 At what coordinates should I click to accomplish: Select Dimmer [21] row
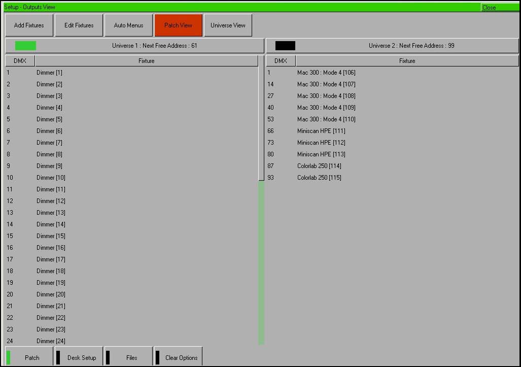coord(131,306)
